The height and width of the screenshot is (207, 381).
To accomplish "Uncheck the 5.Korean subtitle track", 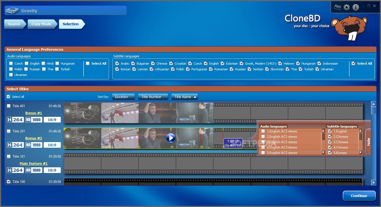I will pos(330,153).
